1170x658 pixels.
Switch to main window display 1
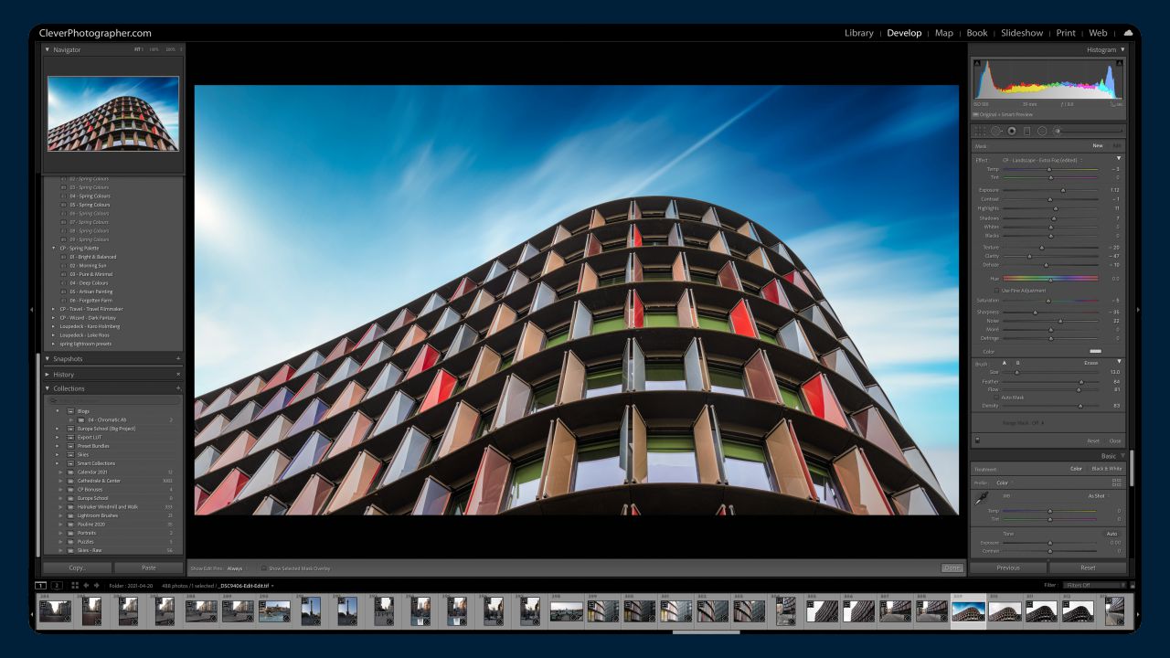coord(41,585)
